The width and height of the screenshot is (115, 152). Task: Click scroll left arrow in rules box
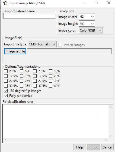tap(5, 140)
